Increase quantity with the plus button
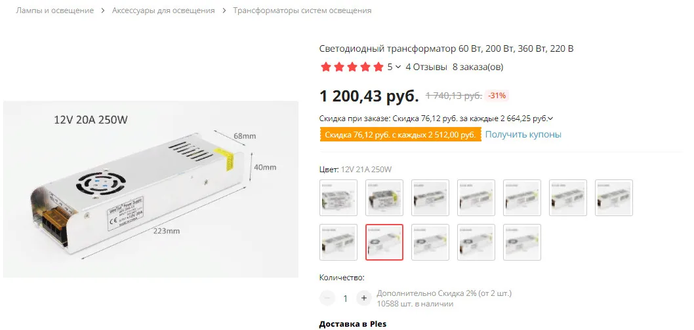This screenshot has height=330, width=694. 364,298
